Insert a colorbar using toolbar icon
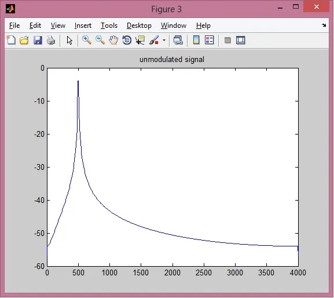 pyautogui.click(x=196, y=40)
